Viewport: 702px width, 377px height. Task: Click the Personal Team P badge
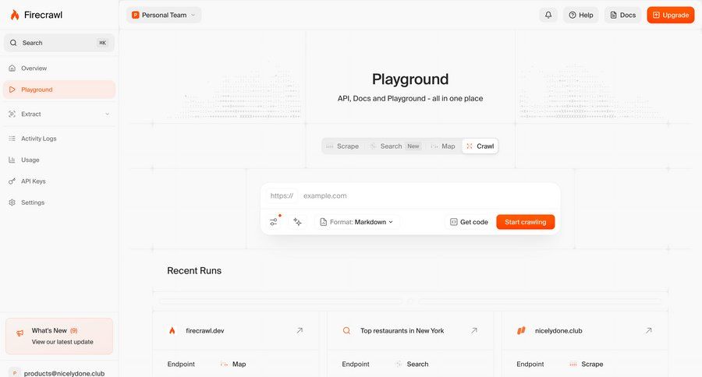click(135, 16)
